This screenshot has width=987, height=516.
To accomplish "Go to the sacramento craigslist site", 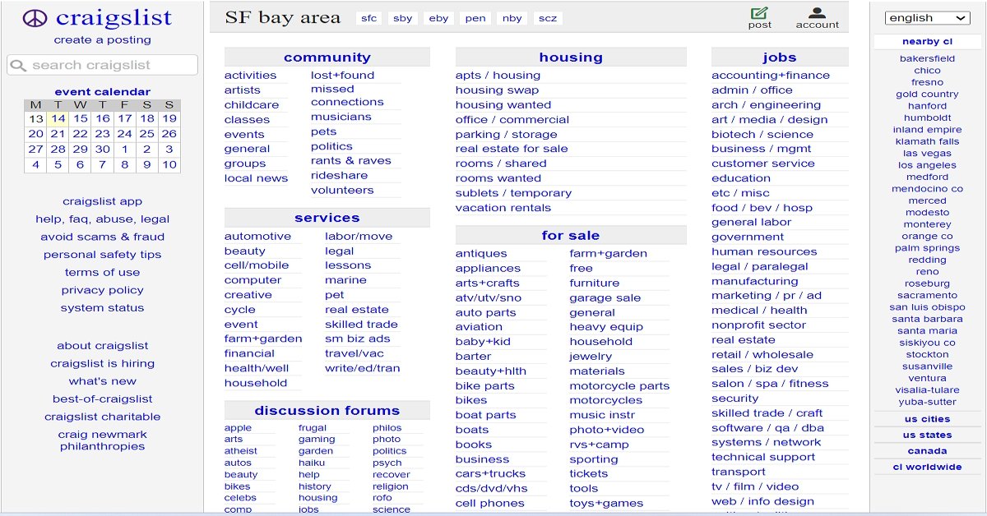I will (927, 295).
